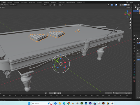Open the Physics properties tab
This screenshot has width=140, height=105.
134,69
